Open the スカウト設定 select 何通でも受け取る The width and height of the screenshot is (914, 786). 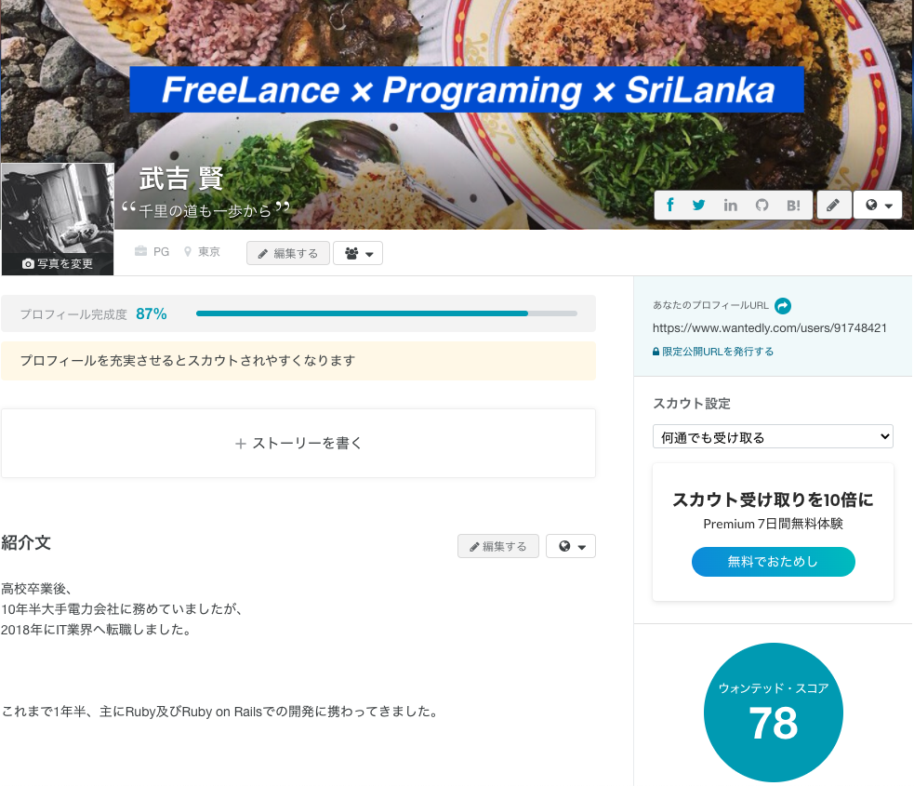(773, 437)
